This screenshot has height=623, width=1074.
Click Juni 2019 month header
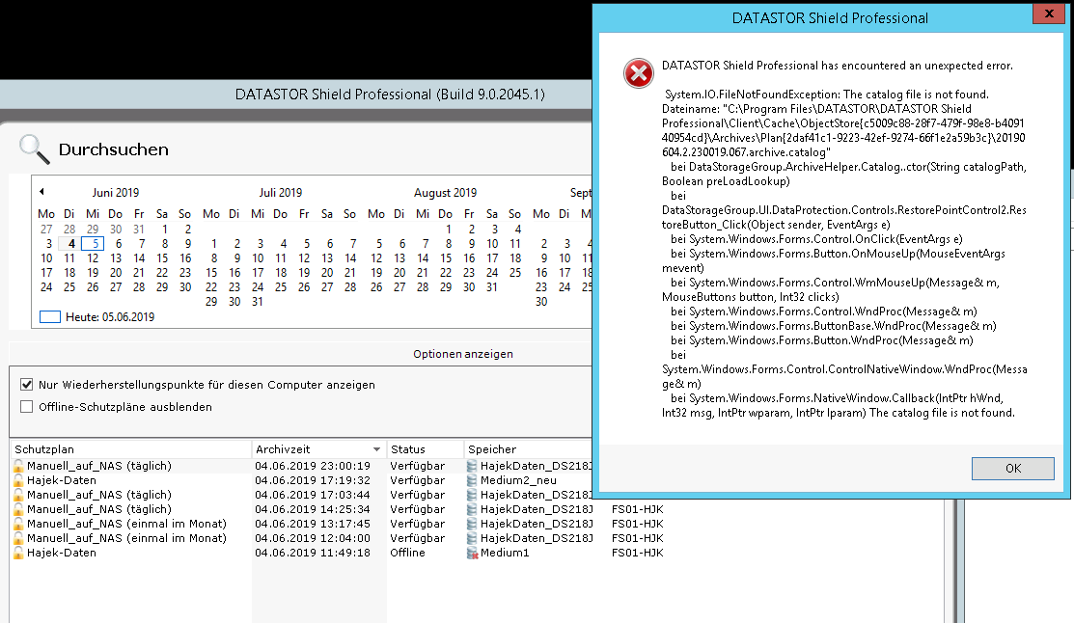[116, 192]
